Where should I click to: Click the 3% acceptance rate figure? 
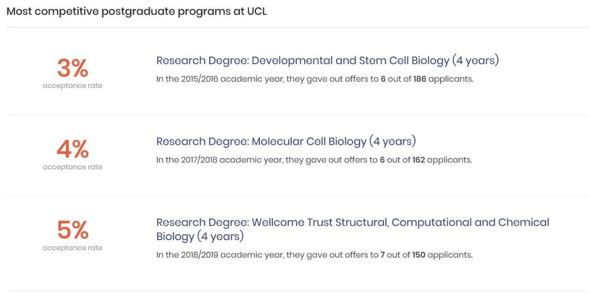pos(72,69)
